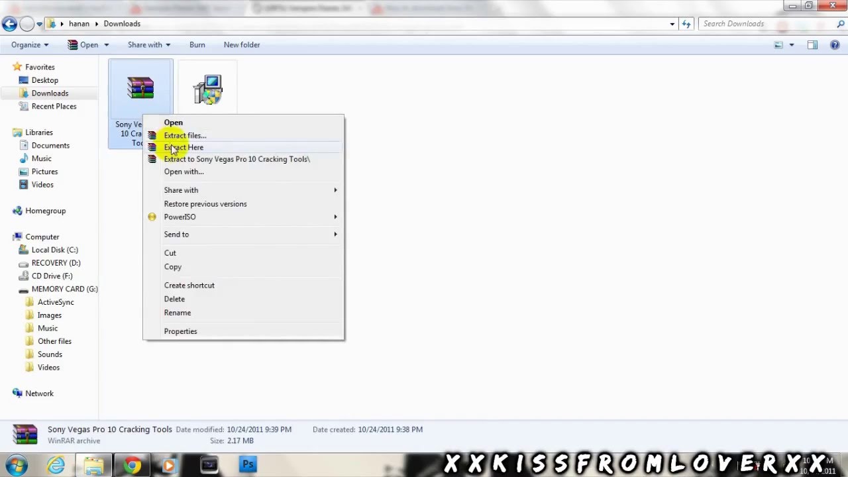Click the Open toolbar button
The width and height of the screenshot is (848, 477).
click(x=83, y=45)
